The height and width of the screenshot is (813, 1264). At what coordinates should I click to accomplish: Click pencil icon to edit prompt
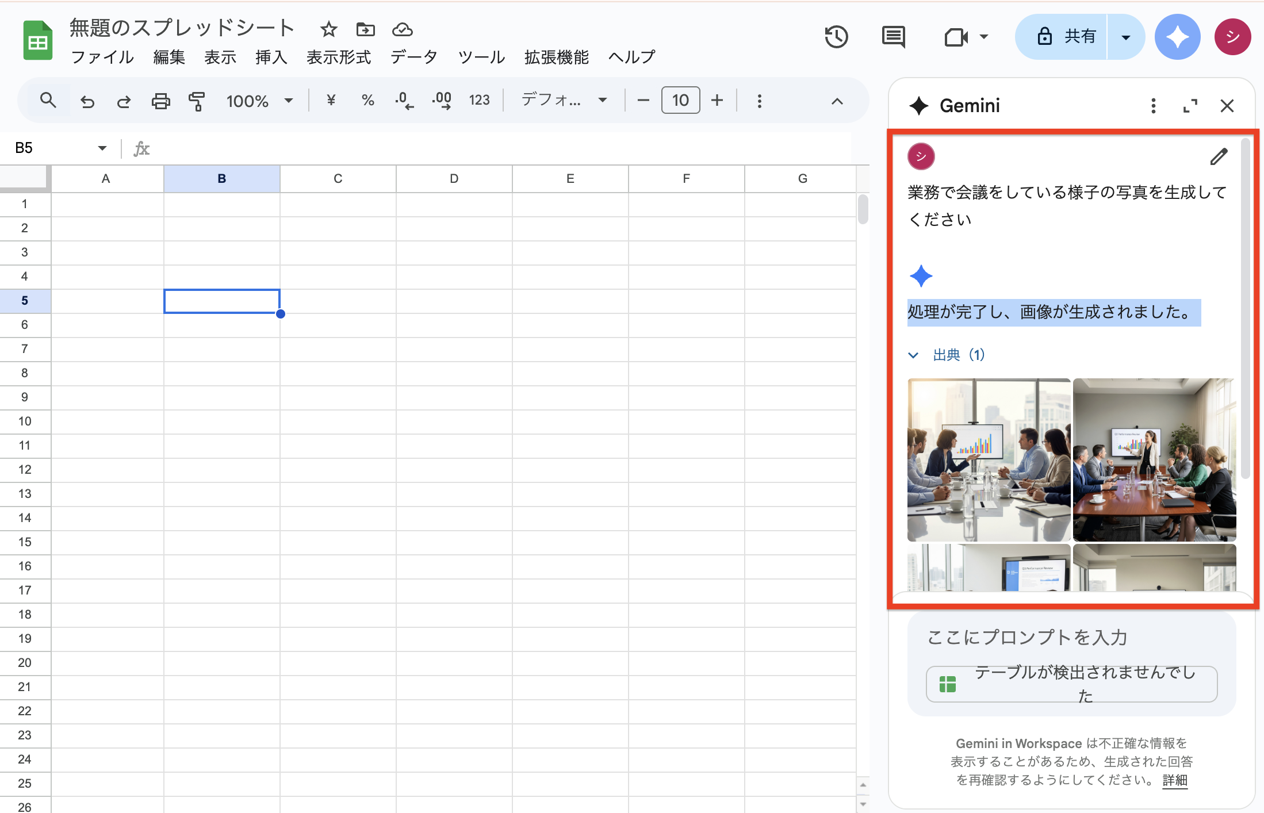tap(1218, 156)
